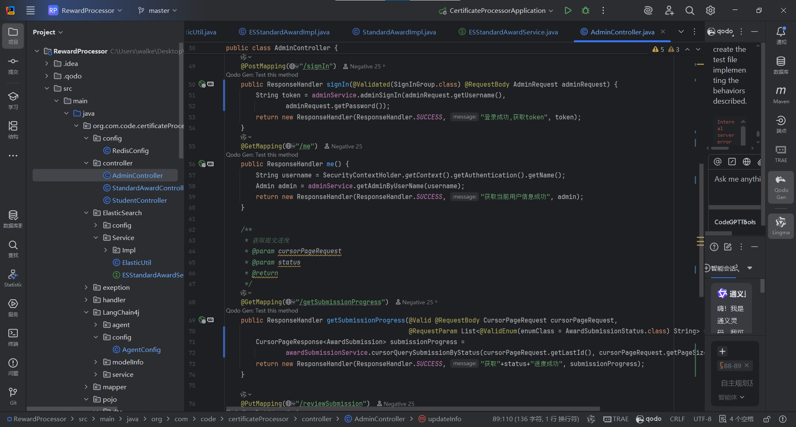The image size is (796, 427).
Task: Open the Problems tool window
Action: (13, 367)
